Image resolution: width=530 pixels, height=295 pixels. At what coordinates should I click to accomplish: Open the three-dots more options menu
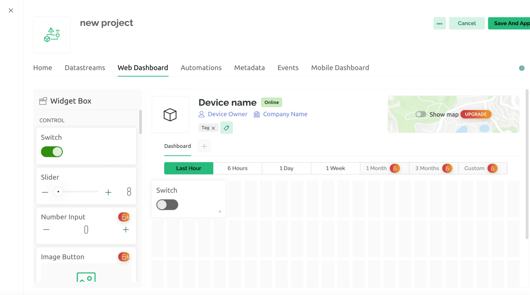(440, 23)
